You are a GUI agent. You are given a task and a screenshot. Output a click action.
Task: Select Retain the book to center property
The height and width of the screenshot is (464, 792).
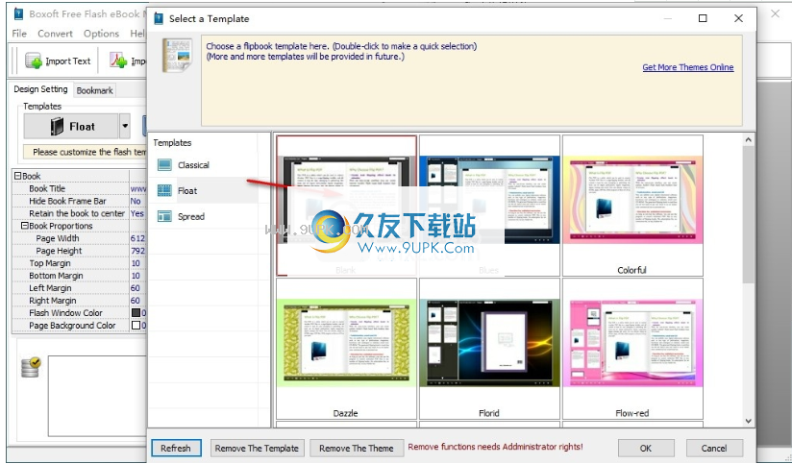point(80,213)
